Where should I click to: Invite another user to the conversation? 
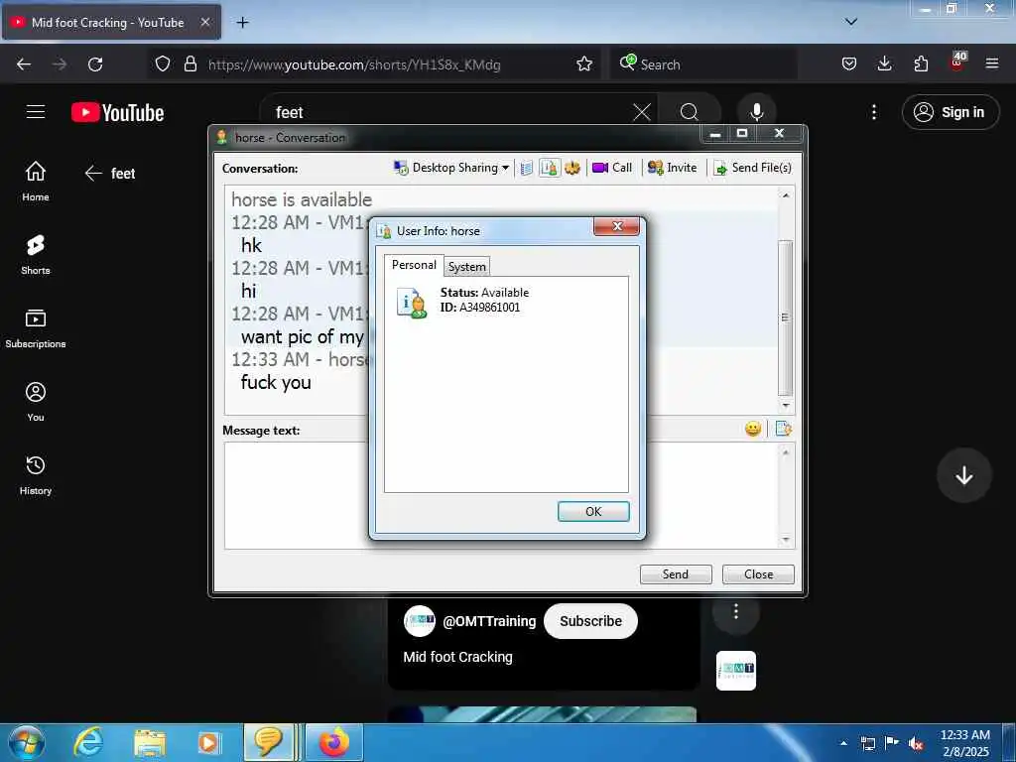tap(672, 168)
